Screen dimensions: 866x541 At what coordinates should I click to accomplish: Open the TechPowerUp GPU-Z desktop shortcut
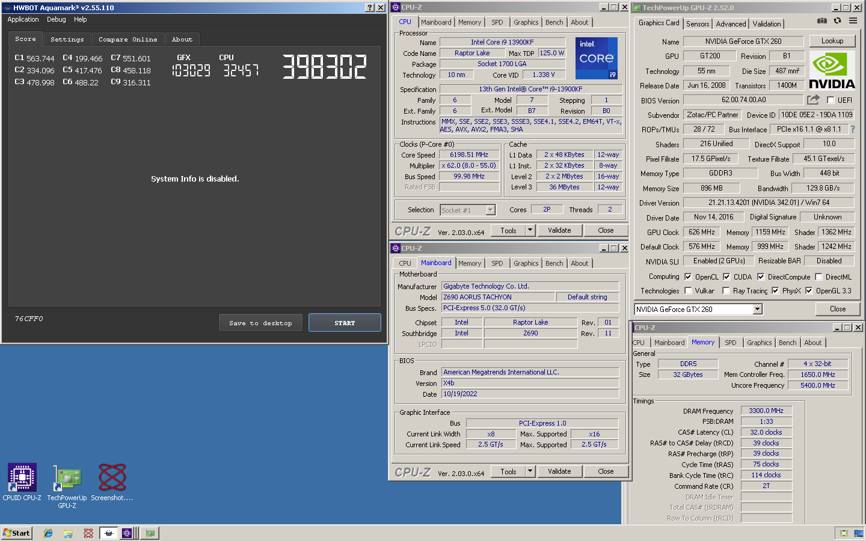click(x=67, y=486)
